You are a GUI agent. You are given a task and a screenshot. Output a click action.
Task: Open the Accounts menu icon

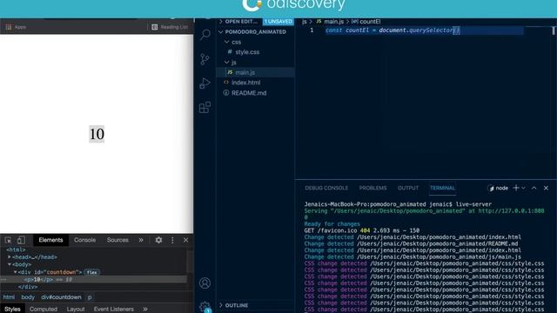pyautogui.click(x=205, y=283)
